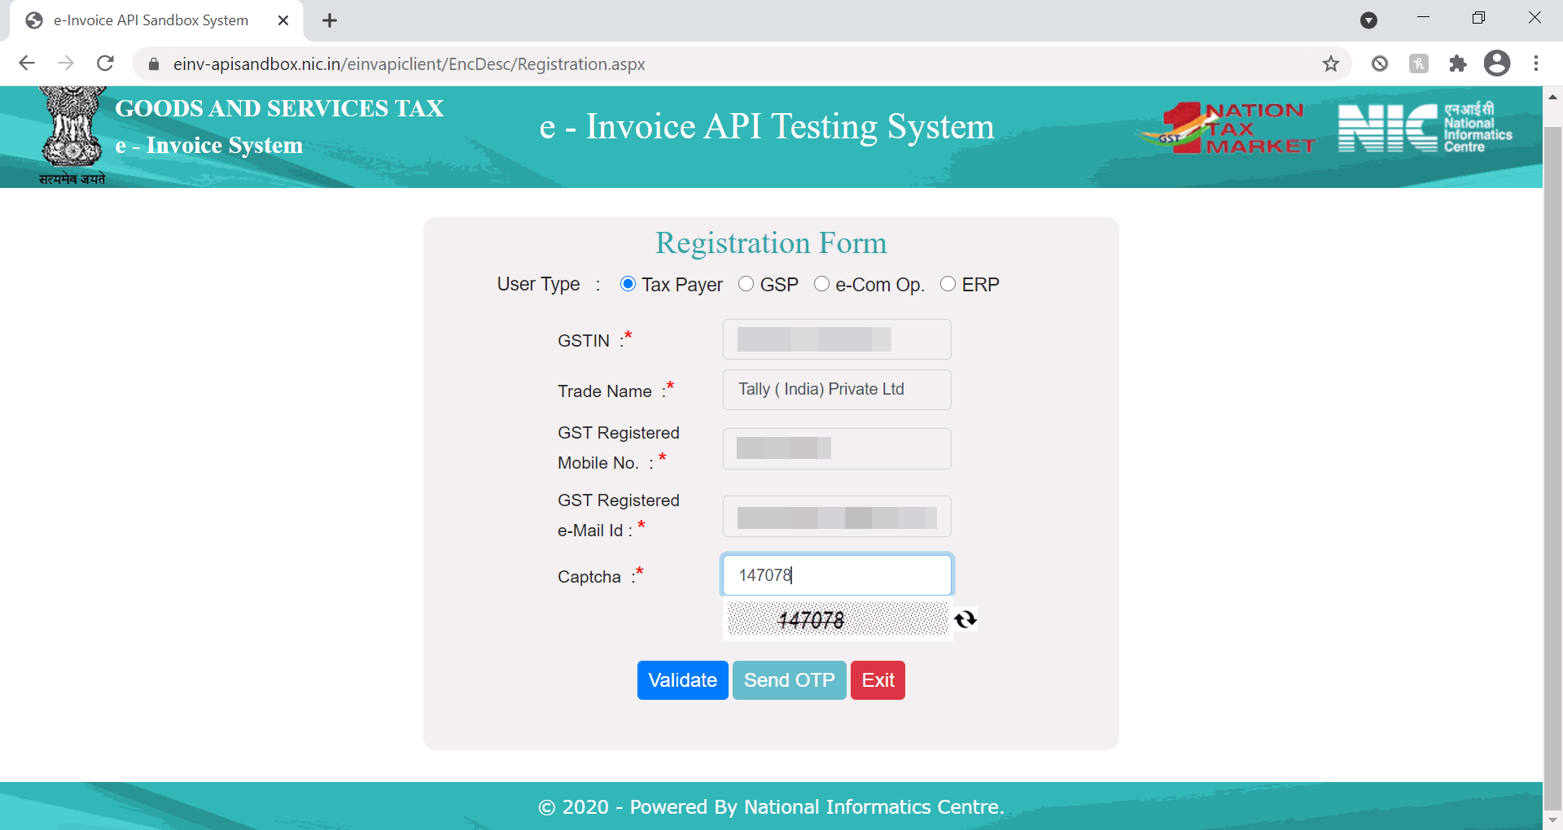1563x830 pixels.
Task: Click the blocked-content extension icon
Action: [x=1380, y=63]
